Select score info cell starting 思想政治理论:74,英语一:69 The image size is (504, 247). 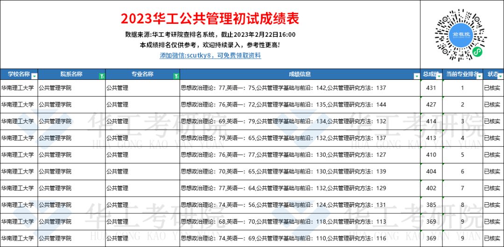pos(300,238)
